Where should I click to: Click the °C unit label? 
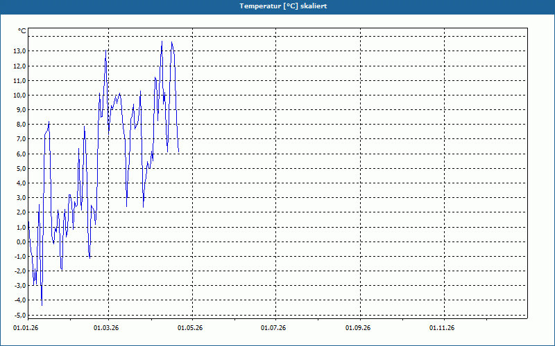pos(22,31)
